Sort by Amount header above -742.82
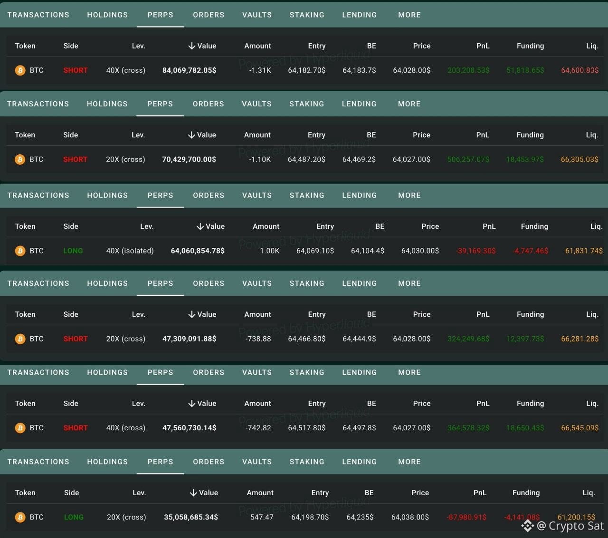 [257, 404]
